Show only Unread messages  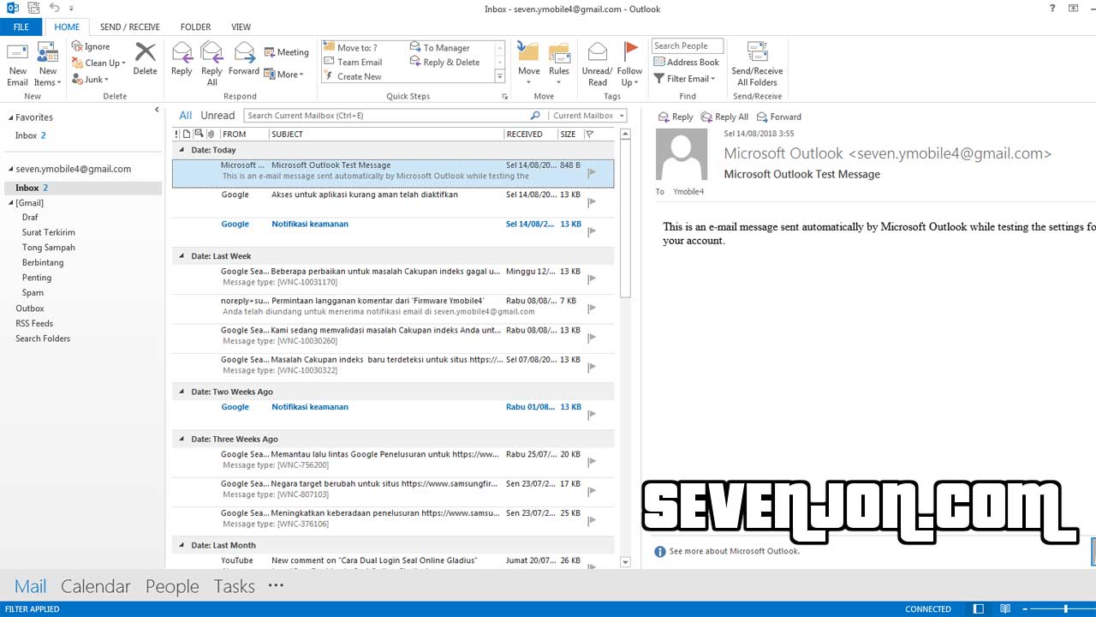pos(217,115)
